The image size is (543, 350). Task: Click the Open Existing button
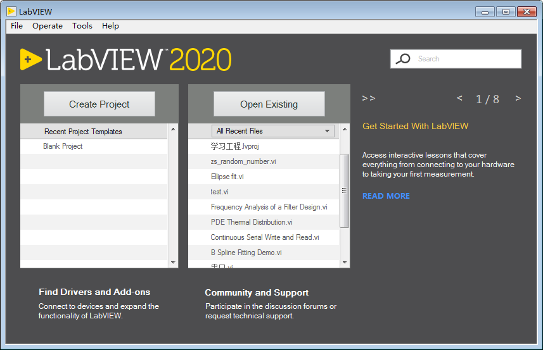[x=269, y=104]
